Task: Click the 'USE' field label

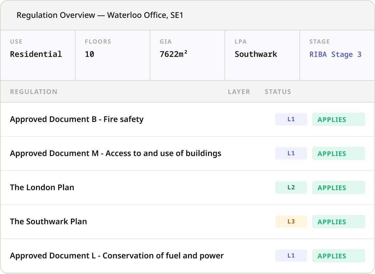Action: 16,42
